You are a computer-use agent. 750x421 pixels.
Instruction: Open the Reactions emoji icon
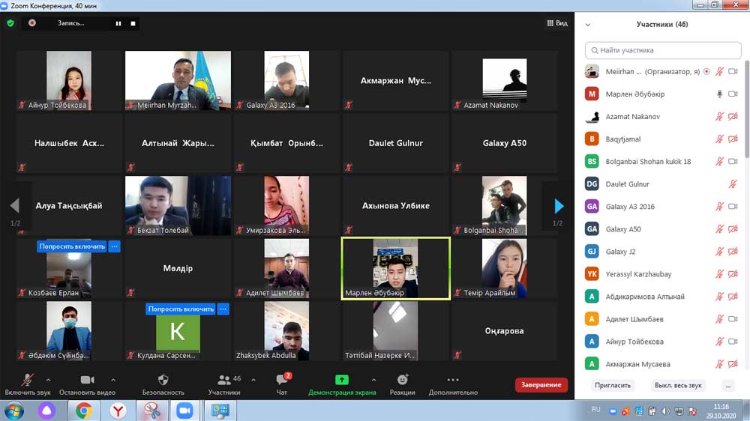(402, 381)
